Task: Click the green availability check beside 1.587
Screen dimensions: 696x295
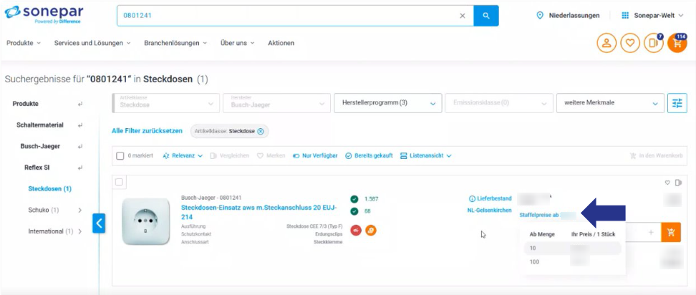Action: (354, 199)
